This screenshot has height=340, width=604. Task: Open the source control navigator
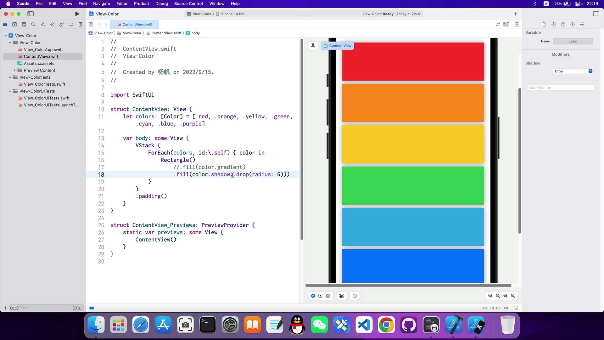[x=14, y=25]
